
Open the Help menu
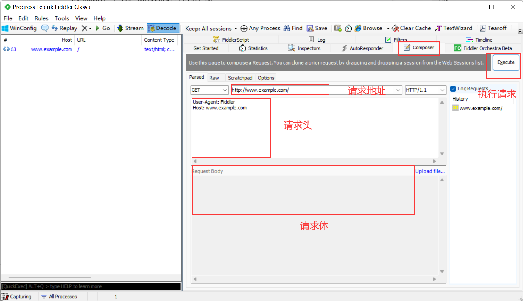pos(99,18)
